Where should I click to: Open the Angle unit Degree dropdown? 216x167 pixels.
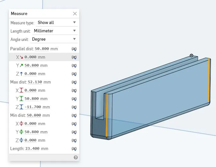click(x=54, y=39)
